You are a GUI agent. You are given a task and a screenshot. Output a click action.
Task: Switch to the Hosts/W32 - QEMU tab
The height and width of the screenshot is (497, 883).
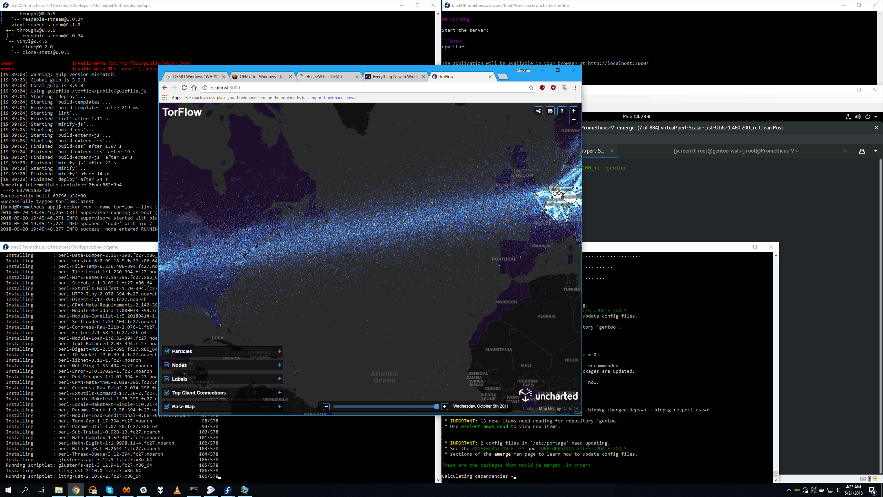[x=329, y=77]
